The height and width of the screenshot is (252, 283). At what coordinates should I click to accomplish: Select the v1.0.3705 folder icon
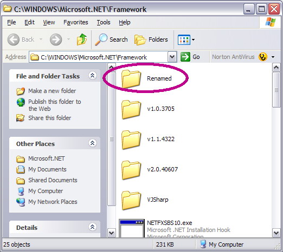coord(131,109)
